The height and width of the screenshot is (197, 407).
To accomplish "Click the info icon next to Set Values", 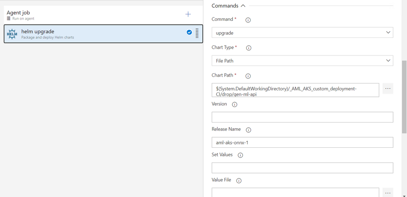I will pyautogui.click(x=240, y=155).
